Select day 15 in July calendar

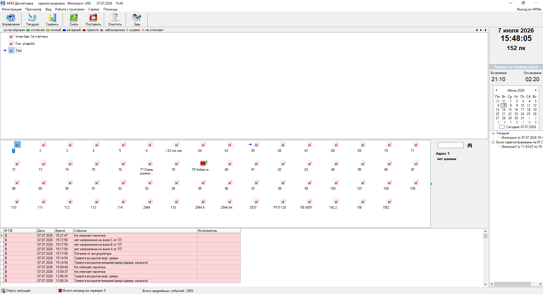(x=510, y=110)
